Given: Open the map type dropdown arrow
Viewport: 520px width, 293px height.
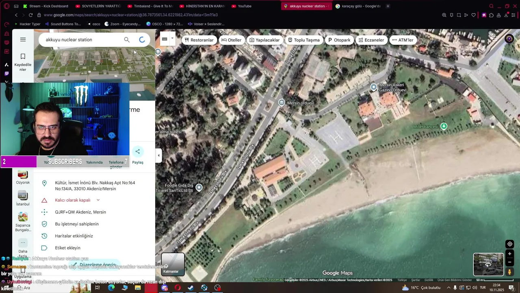Looking at the screenshot, I should point(172,39).
